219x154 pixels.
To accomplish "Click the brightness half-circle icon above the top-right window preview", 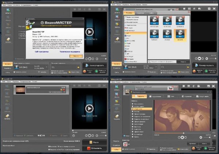I will [194, 9].
